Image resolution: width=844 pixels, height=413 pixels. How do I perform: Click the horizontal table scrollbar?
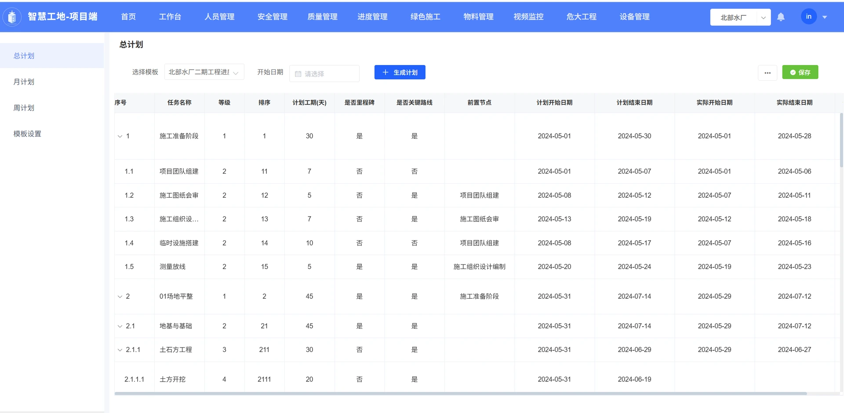tap(460, 394)
